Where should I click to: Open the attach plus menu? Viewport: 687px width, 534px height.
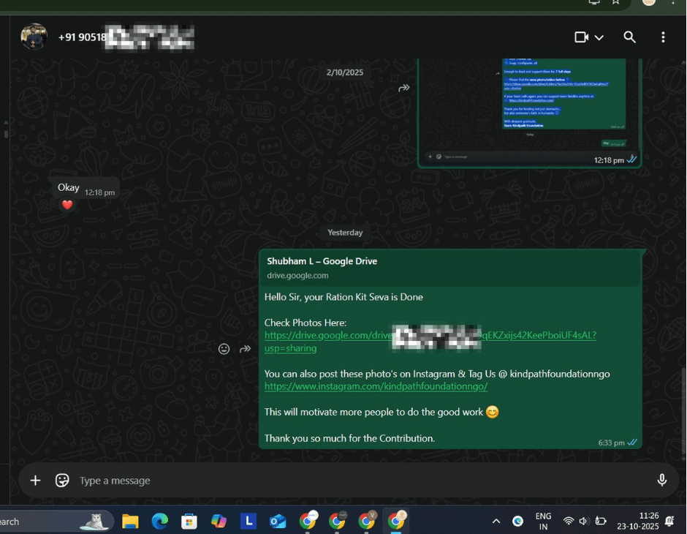(35, 481)
